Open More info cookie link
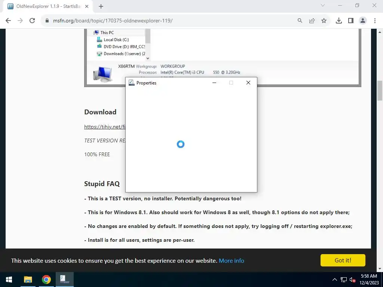383x287 pixels. (231, 260)
